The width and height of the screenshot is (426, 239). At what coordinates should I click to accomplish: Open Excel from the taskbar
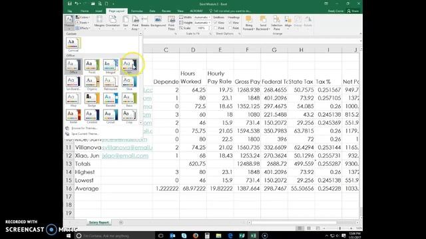(x=254, y=236)
